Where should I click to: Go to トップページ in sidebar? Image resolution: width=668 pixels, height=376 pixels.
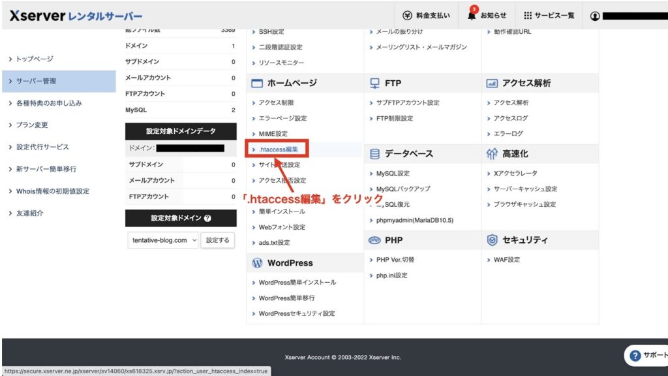[35, 59]
